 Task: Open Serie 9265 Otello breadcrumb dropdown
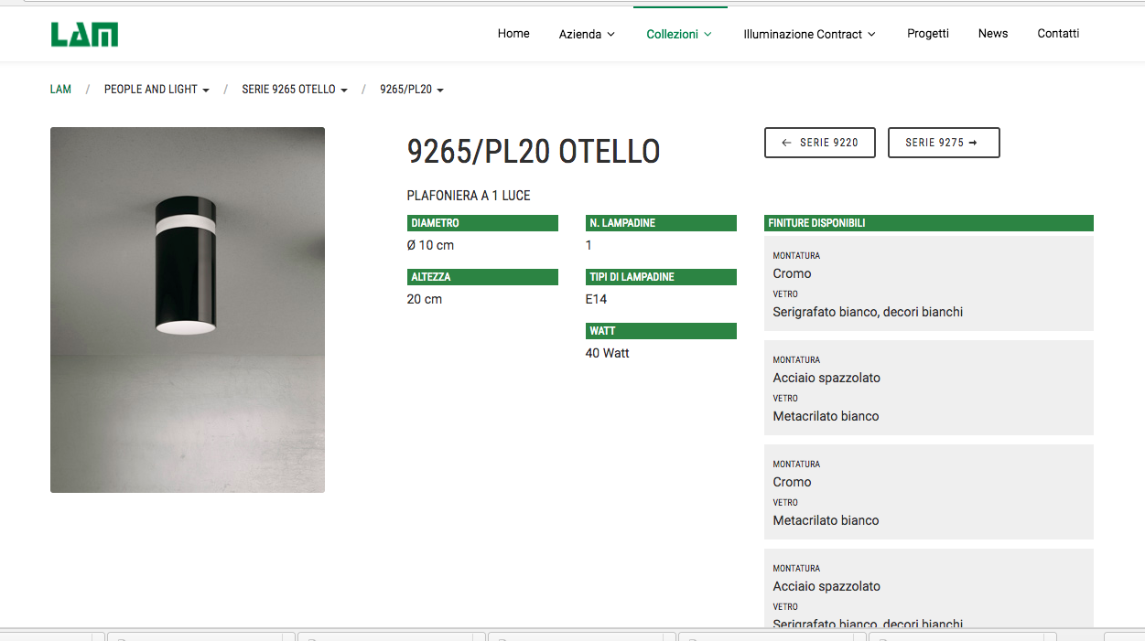coord(294,90)
